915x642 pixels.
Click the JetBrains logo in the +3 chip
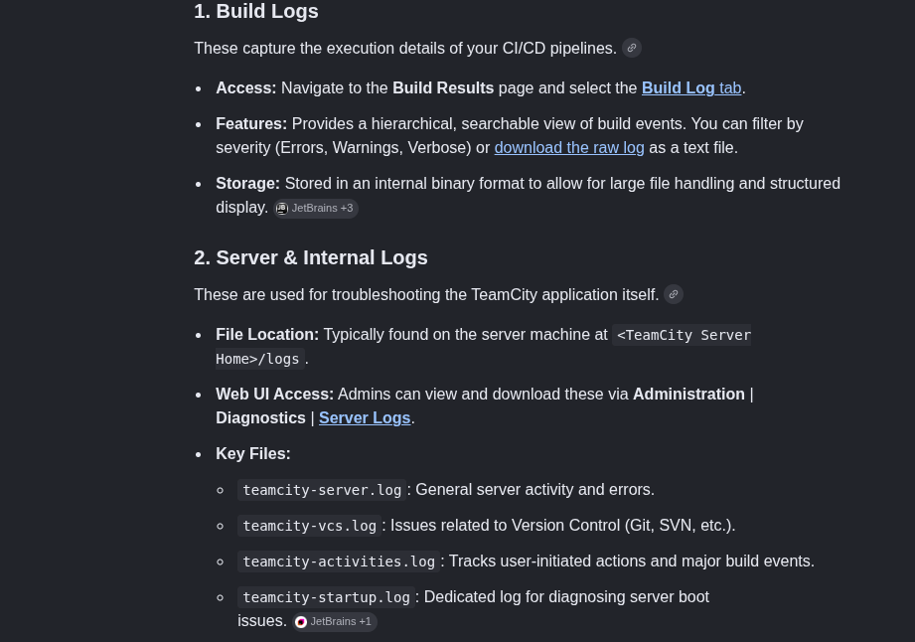(282, 209)
